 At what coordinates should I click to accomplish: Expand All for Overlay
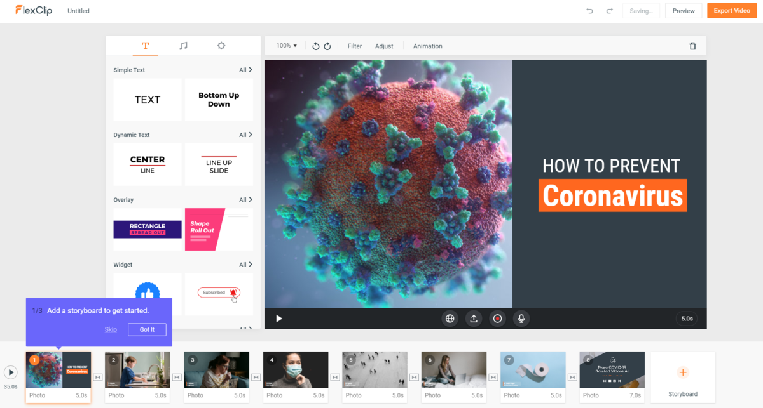245,199
